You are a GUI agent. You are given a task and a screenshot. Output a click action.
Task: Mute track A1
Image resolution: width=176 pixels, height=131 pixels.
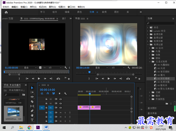[60, 113]
